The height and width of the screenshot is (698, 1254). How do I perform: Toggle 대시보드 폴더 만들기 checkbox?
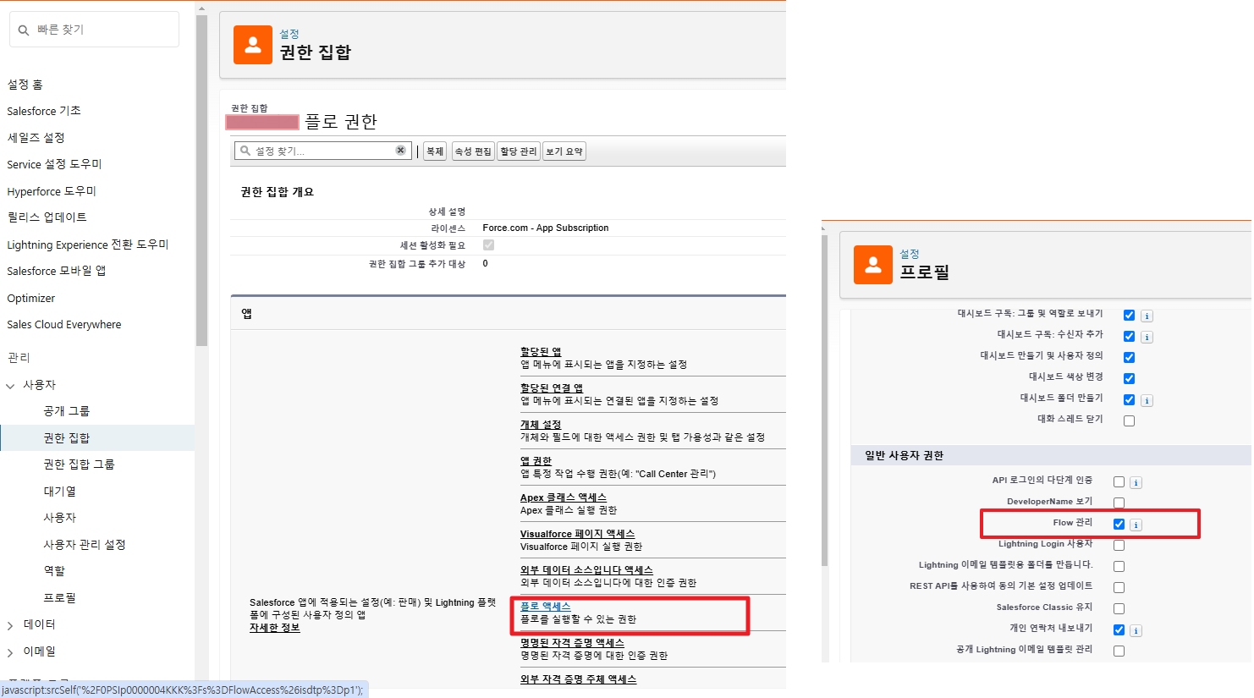pyautogui.click(x=1129, y=400)
